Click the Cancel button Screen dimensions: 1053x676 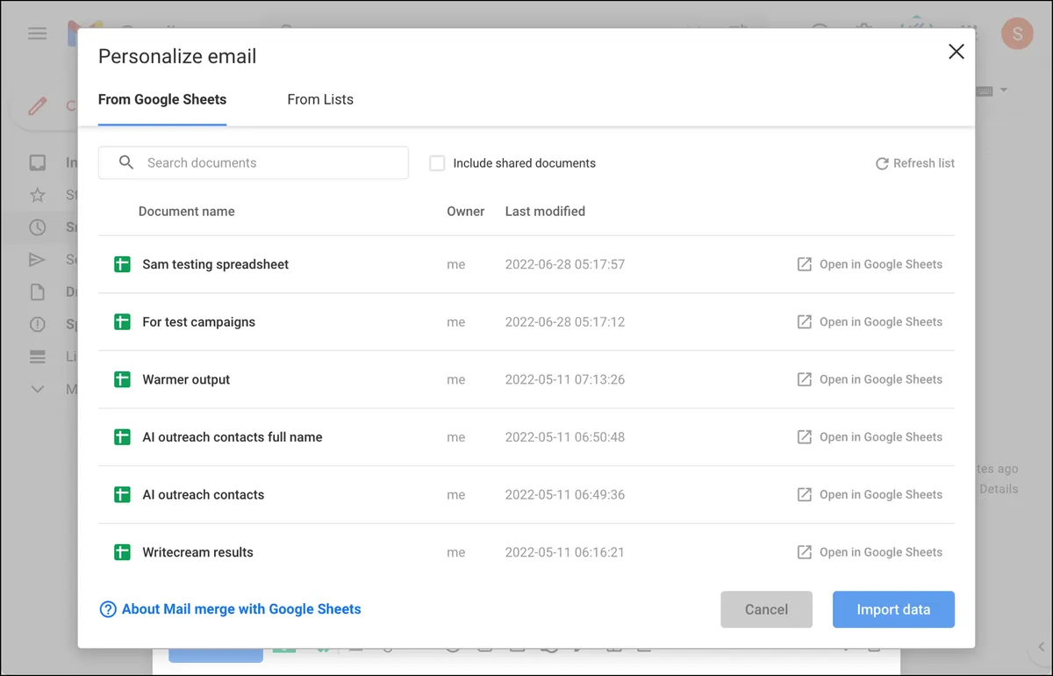tap(766, 609)
